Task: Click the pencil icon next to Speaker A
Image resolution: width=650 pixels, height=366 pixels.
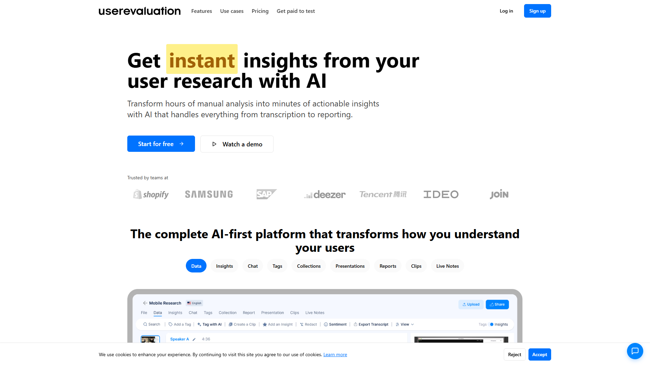Action: (194, 339)
